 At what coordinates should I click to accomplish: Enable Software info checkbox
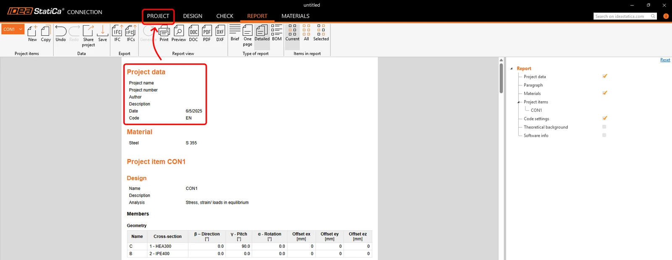pos(604,135)
